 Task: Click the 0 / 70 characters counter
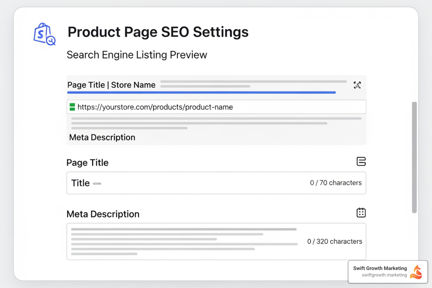pyautogui.click(x=336, y=183)
